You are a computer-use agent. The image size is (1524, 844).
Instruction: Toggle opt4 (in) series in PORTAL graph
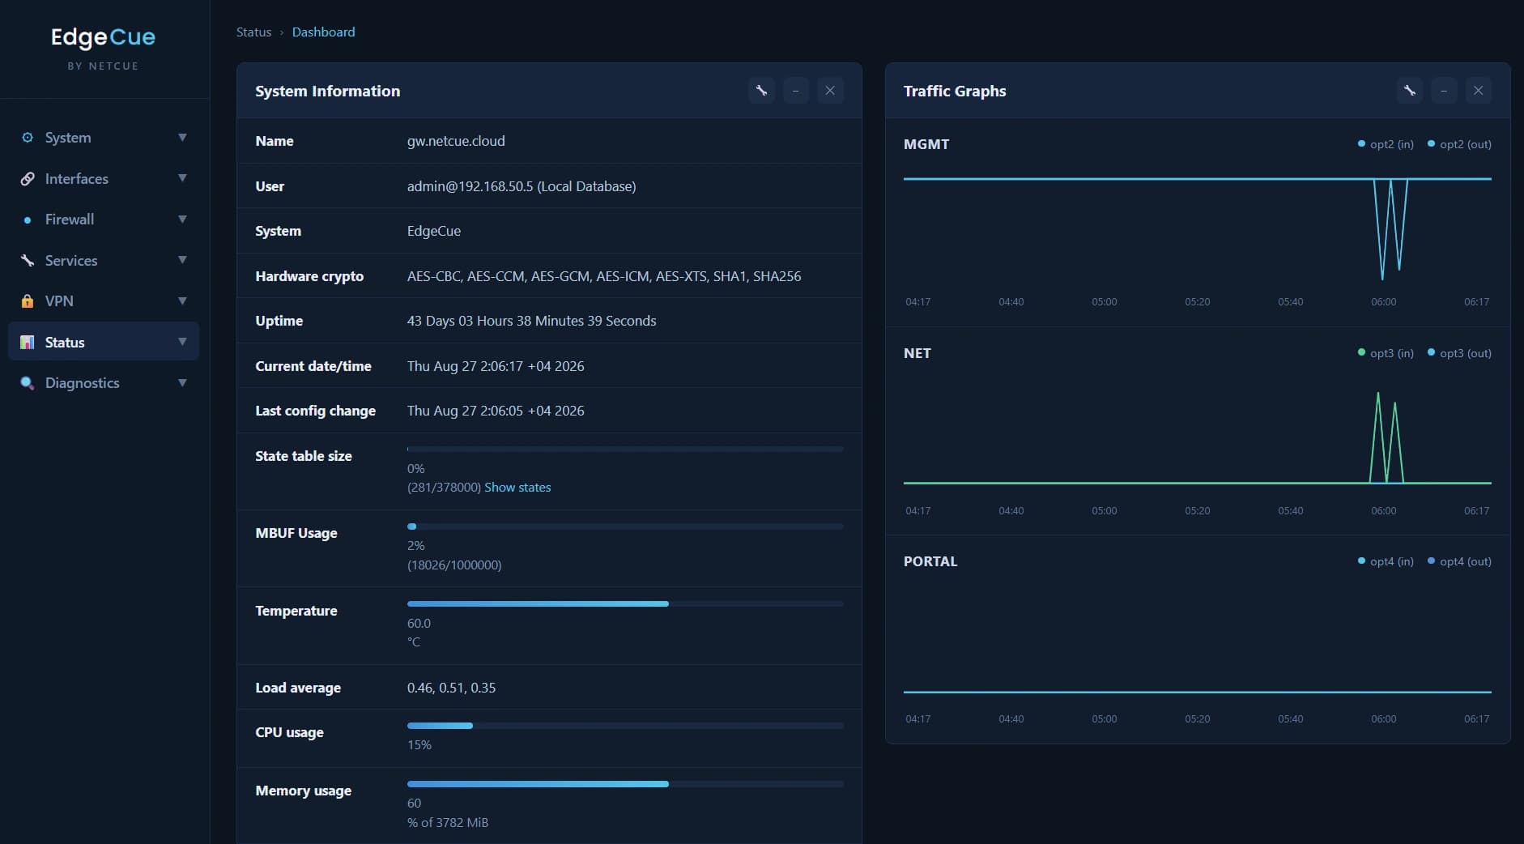point(1386,561)
